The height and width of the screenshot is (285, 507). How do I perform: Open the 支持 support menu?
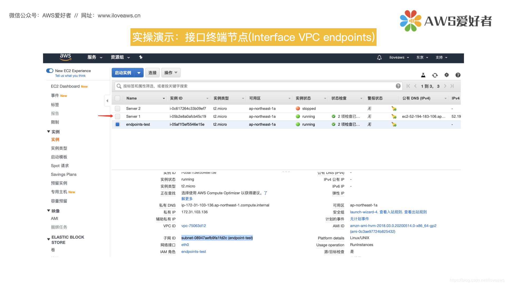442,57
